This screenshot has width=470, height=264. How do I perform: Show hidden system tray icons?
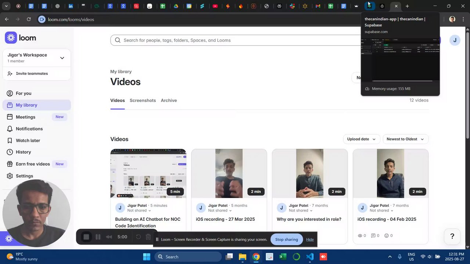point(390,257)
